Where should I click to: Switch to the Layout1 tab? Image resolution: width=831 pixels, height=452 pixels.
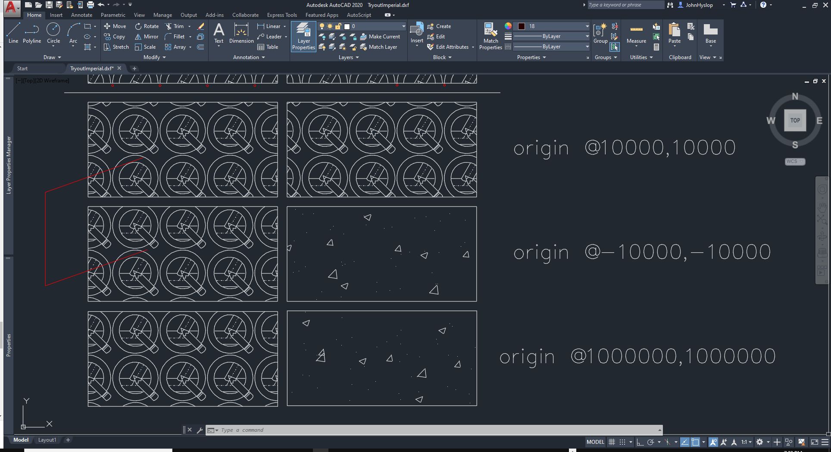point(47,440)
